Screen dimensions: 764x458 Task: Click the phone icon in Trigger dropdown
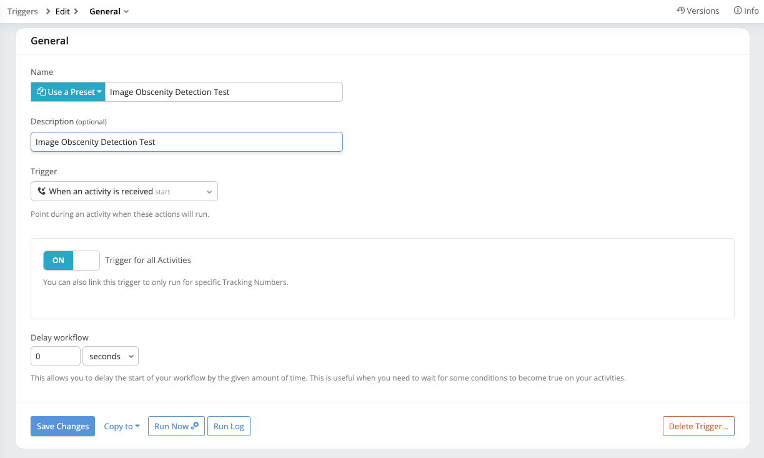click(x=42, y=191)
